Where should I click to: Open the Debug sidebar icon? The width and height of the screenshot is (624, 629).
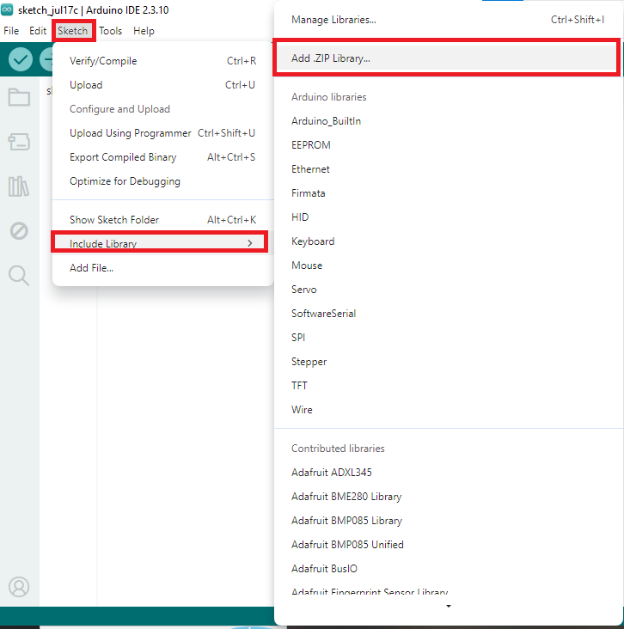(19, 231)
